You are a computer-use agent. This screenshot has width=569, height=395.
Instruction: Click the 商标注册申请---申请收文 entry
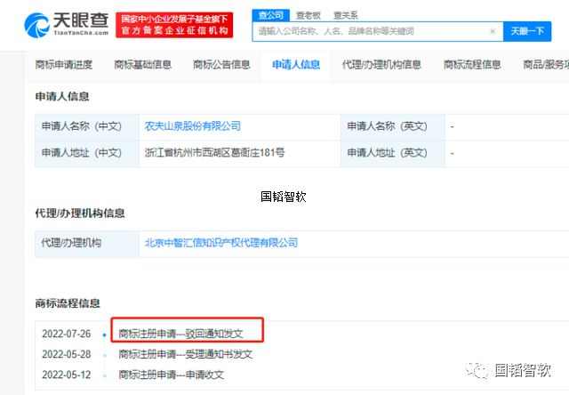coord(172,375)
